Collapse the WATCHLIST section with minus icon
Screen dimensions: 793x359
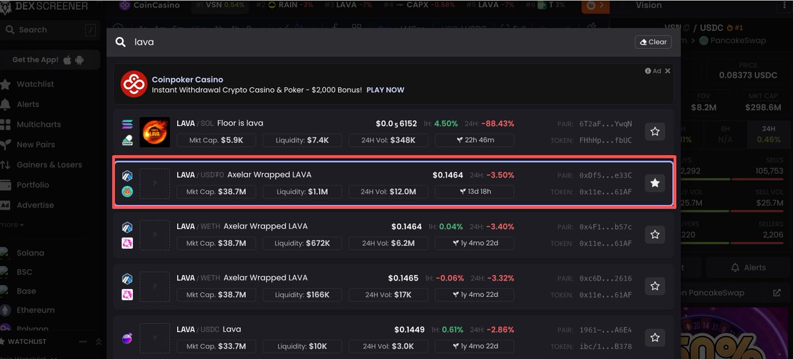pos(83,341)
